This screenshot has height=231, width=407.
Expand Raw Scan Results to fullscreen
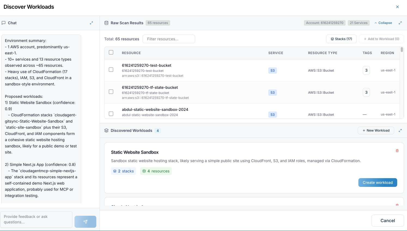pyautogui.click(x=400, y=23)
